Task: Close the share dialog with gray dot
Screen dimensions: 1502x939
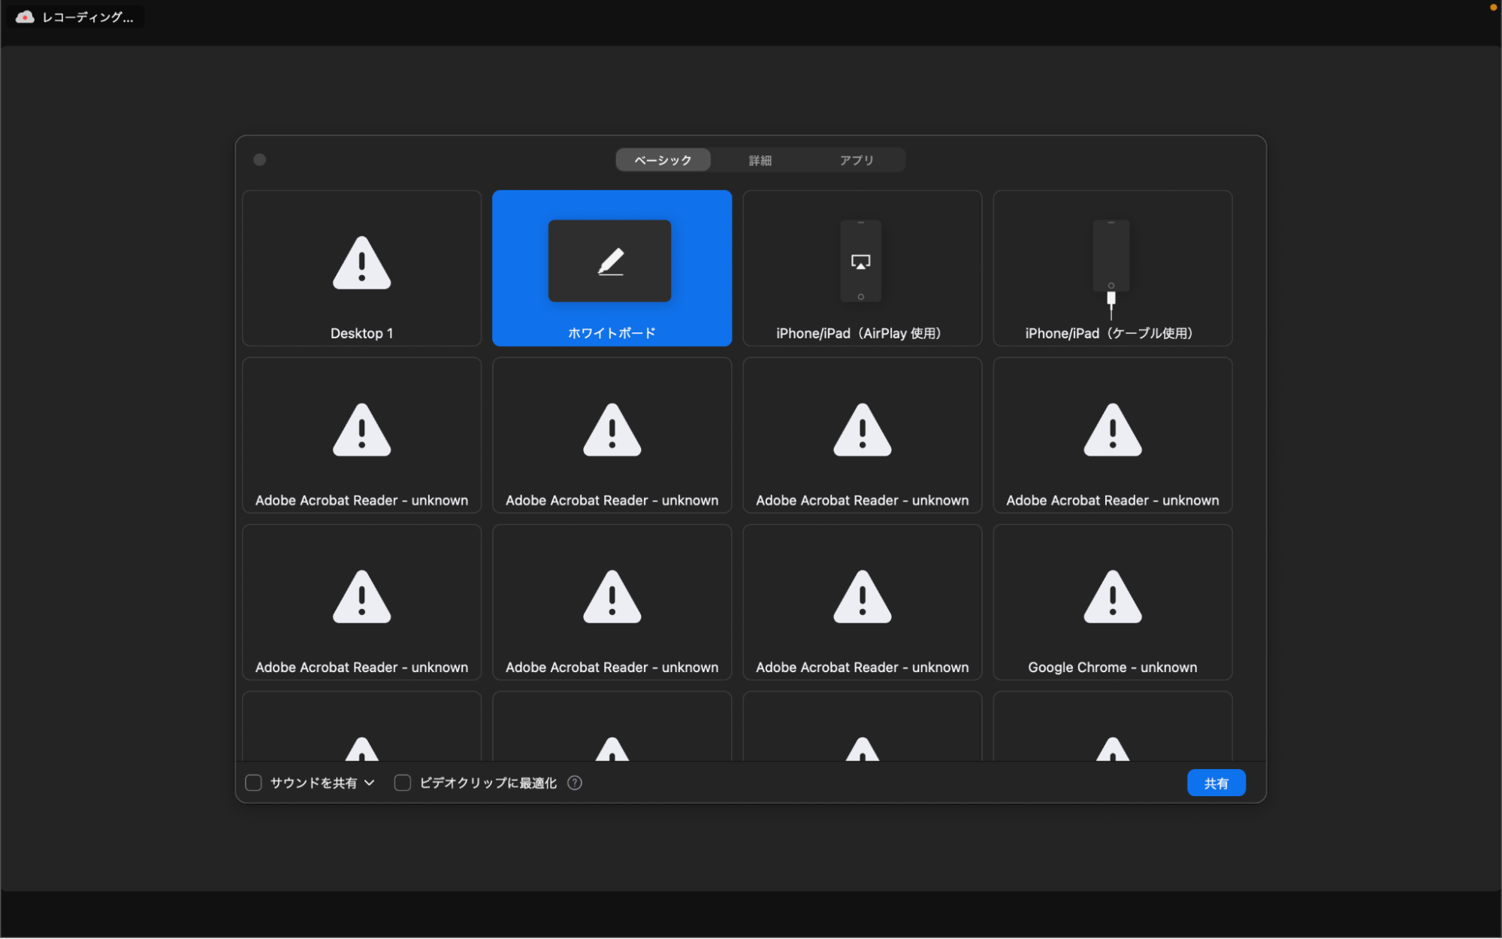Action: click(x=260, y=159)
